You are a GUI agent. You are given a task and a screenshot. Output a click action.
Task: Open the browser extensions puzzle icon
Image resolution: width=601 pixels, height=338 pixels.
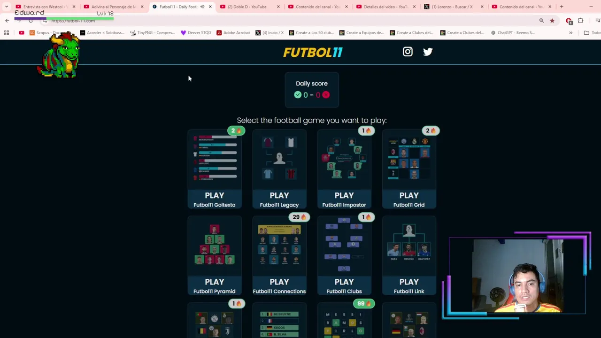pyautogui.click(x=581, y=21)
